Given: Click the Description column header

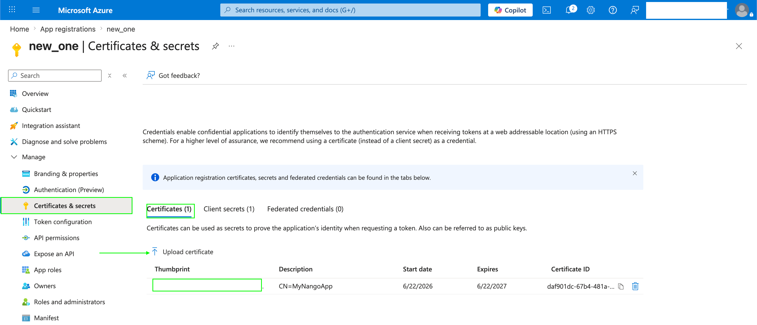Looking at the screenshot, I should tap(295, 269).
